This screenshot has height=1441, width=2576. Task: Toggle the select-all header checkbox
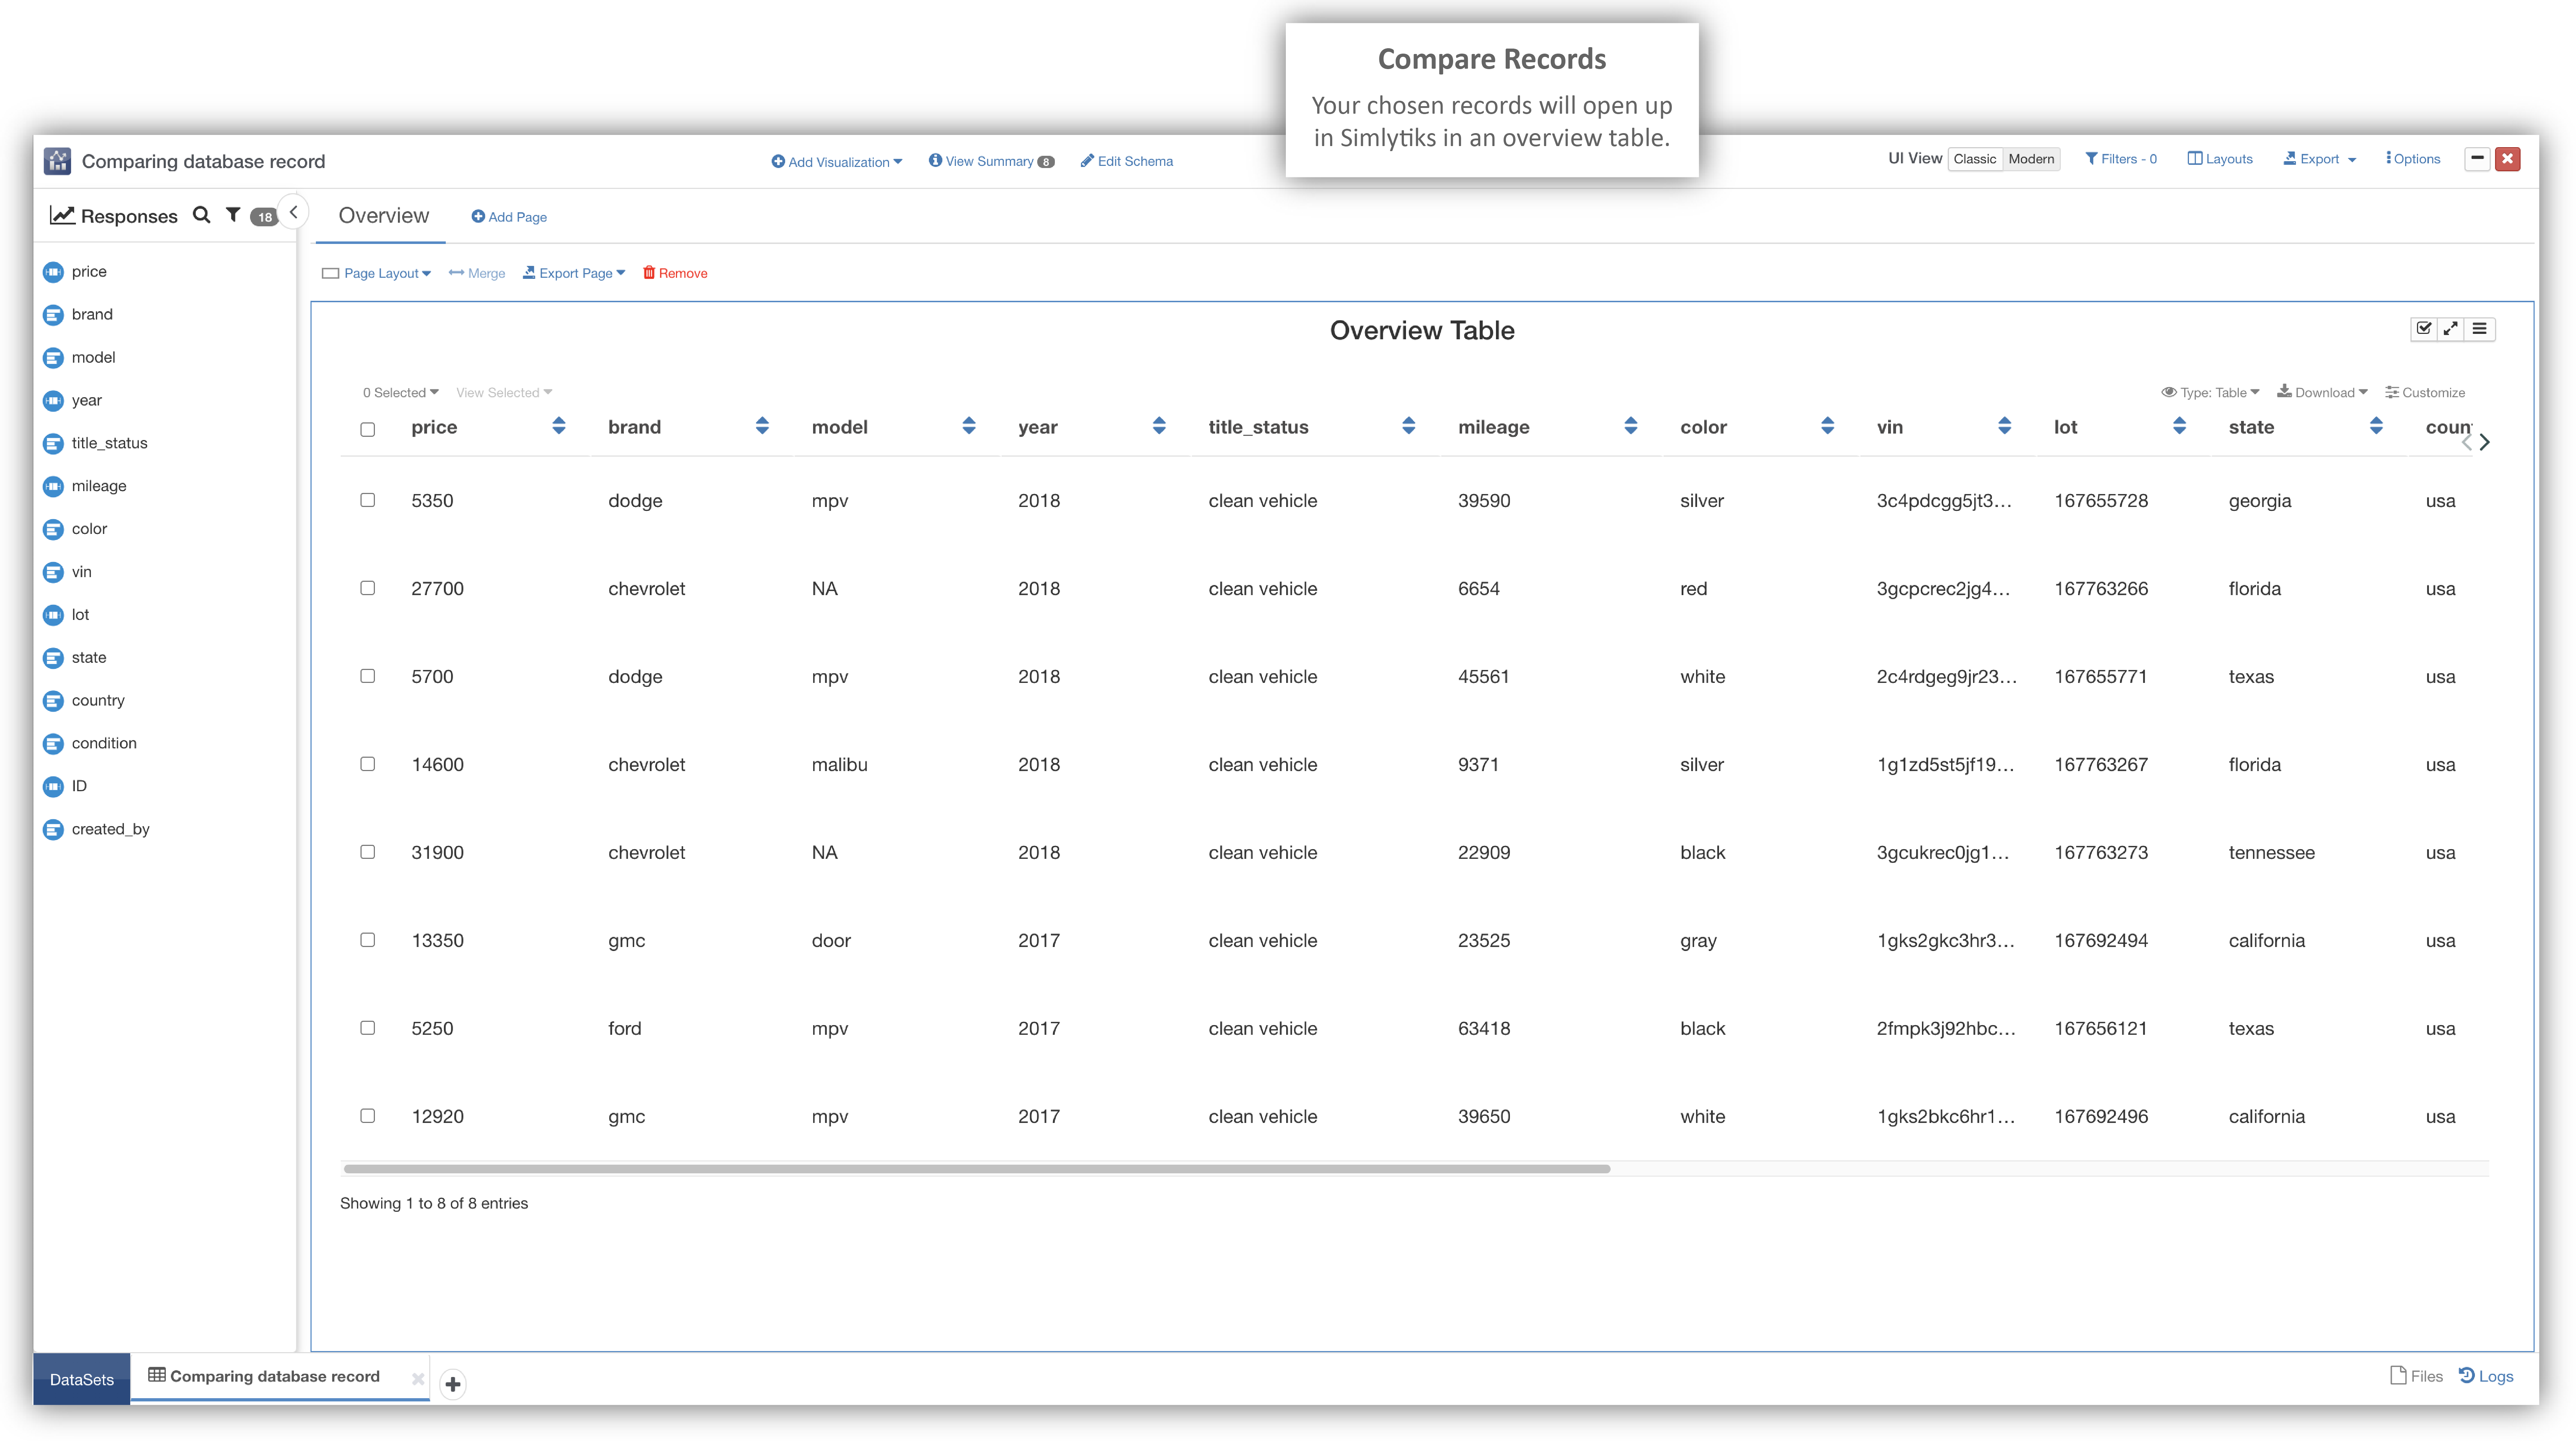point(368,430)
